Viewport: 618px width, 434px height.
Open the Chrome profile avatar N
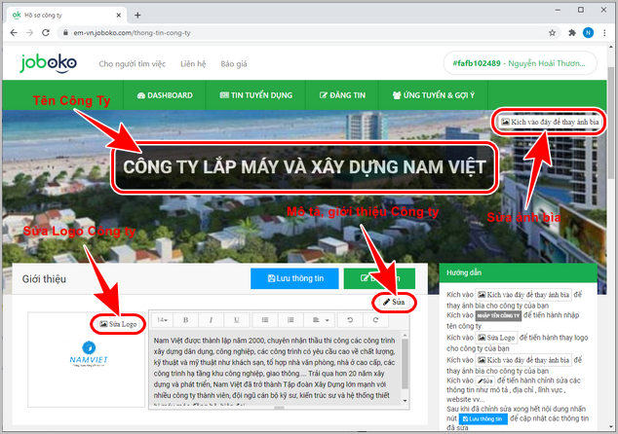[588, 33]
